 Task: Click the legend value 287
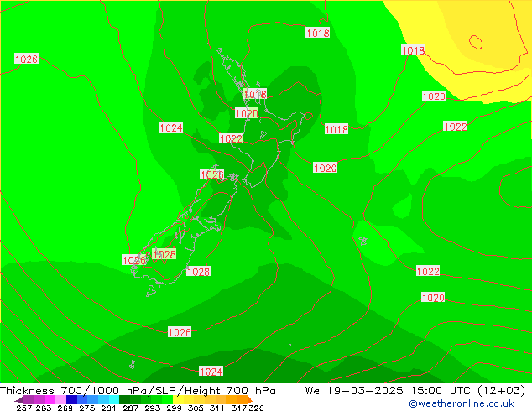pos(130,408)
